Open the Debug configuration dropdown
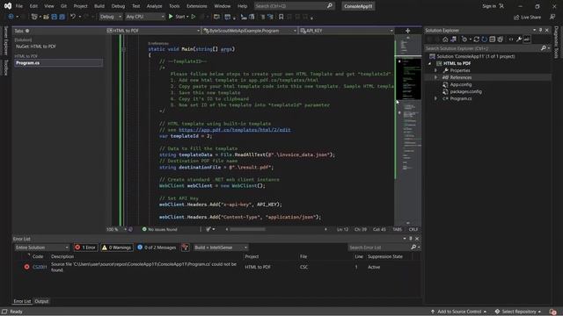Screen dimensions: 563x316 [x=110, y=17]
